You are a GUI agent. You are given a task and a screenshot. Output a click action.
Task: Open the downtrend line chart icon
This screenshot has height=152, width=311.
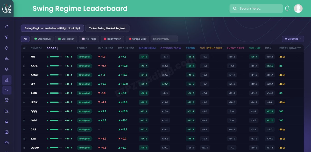coord(7,111)
